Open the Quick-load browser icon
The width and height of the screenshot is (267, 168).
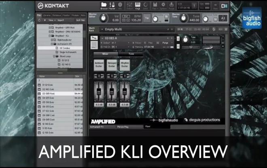[x=145, y=6]
